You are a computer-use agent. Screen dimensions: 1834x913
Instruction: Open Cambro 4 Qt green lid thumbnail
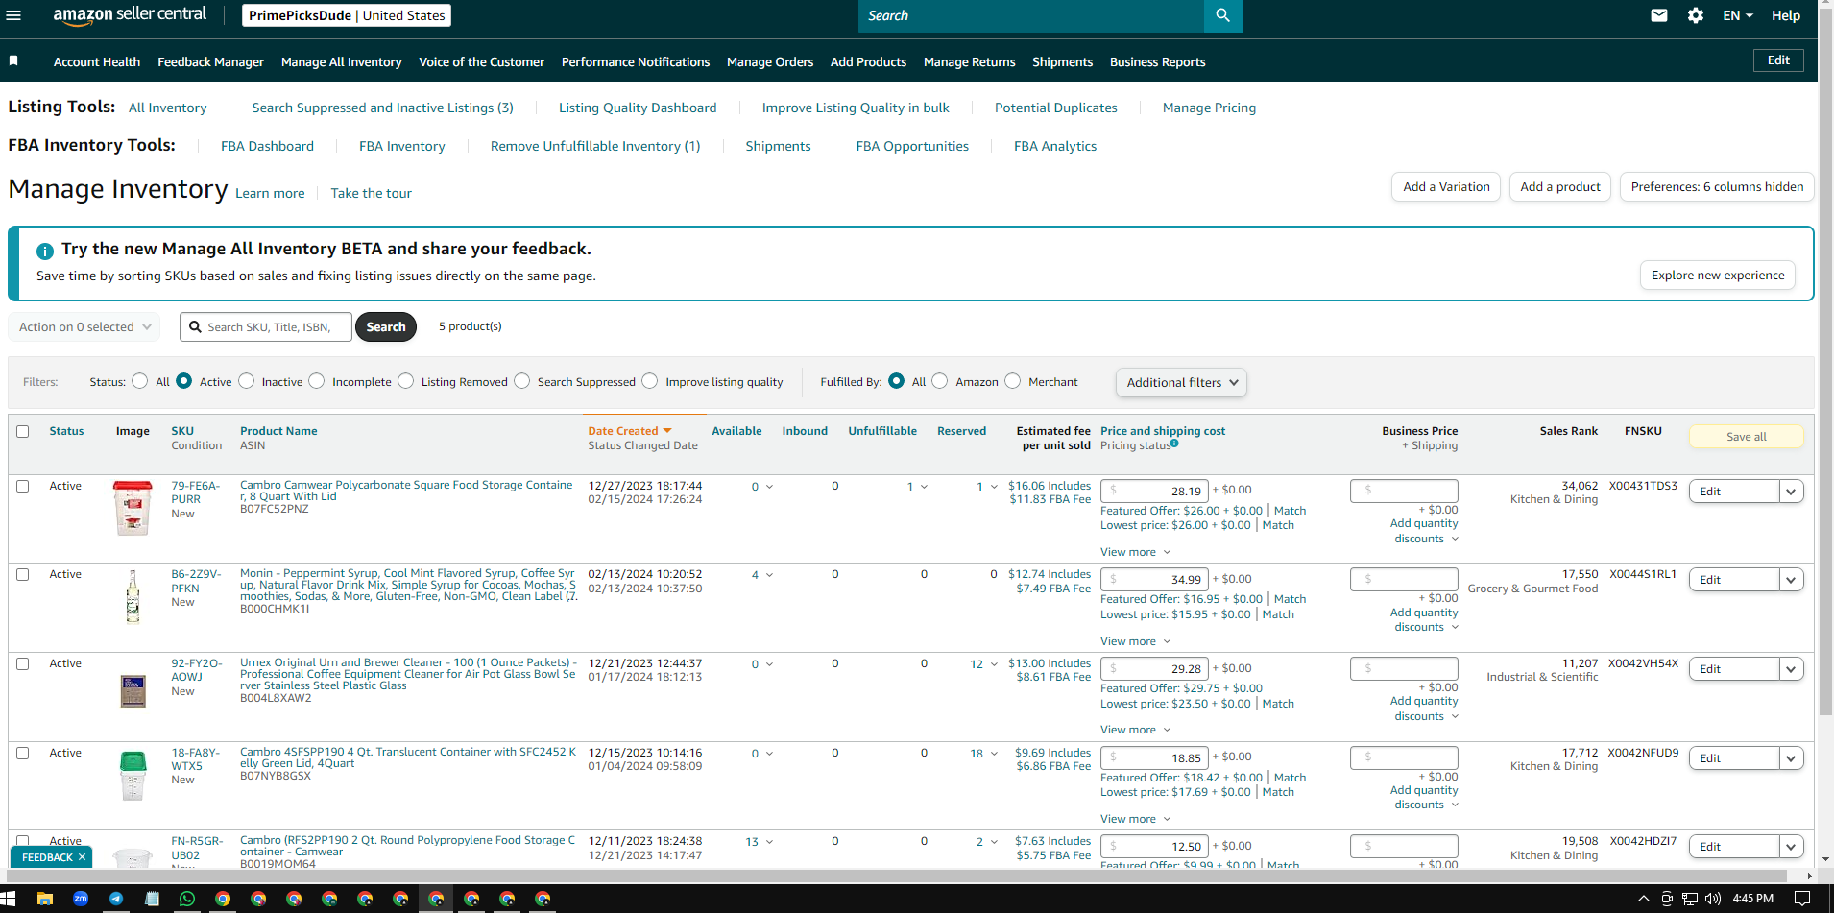click(133, 776)
